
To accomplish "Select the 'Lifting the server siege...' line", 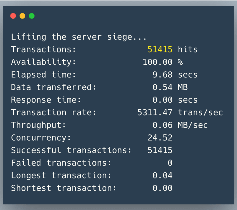I will tap(79, 37).
